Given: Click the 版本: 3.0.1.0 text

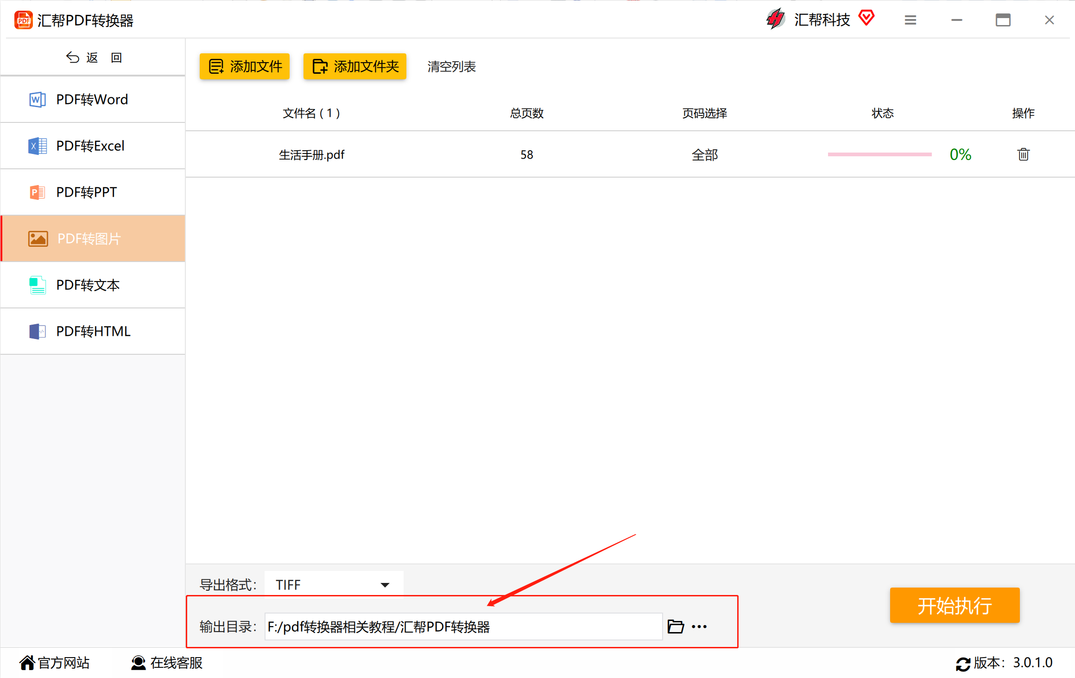Looking at the screenshot, I should pyautogui.click(x=1013, y=663).
